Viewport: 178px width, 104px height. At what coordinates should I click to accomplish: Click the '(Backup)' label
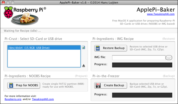(x=169, y=76)
